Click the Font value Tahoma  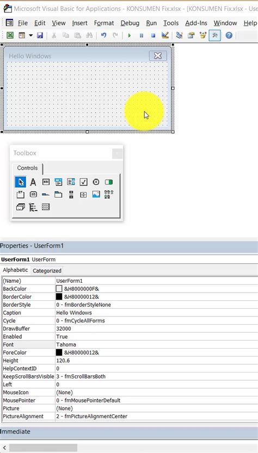(66, 345)
